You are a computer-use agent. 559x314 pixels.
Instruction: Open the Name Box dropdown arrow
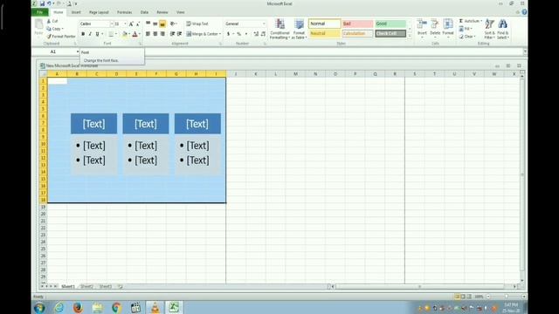click(x=78, y=52)
